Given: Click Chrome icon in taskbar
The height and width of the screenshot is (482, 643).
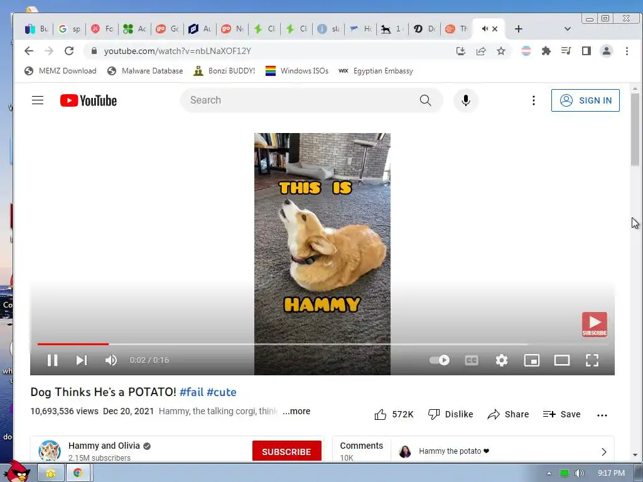Looking at the screenshot, I should point(77,473).
